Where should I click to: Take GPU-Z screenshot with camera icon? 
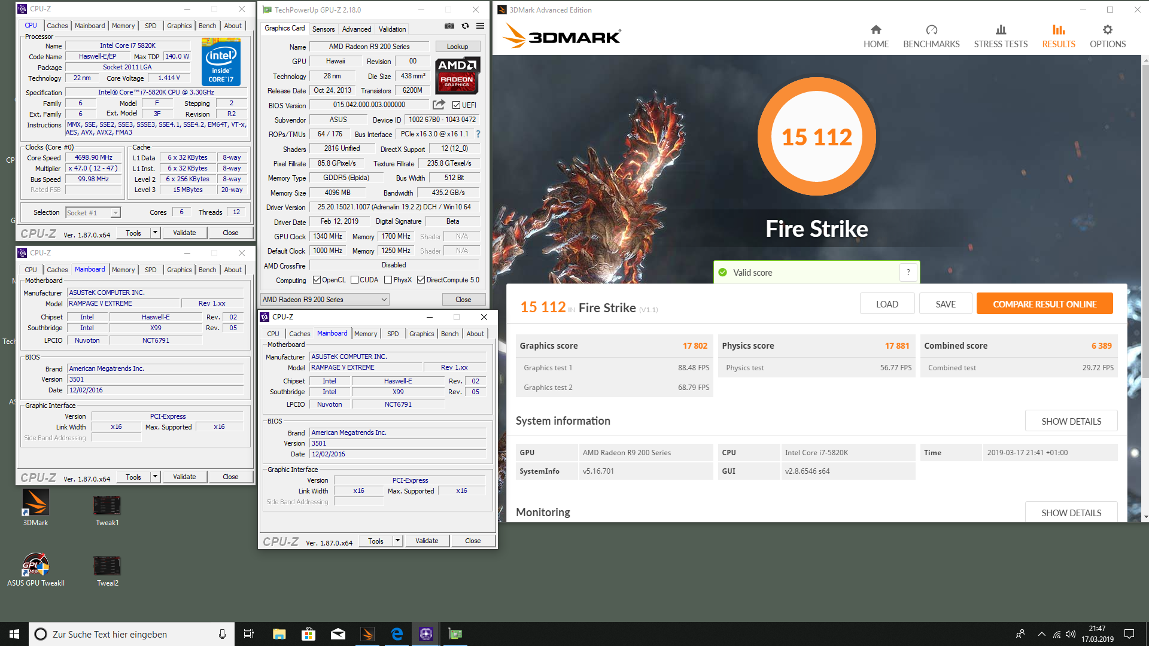[x=449, y=26]
